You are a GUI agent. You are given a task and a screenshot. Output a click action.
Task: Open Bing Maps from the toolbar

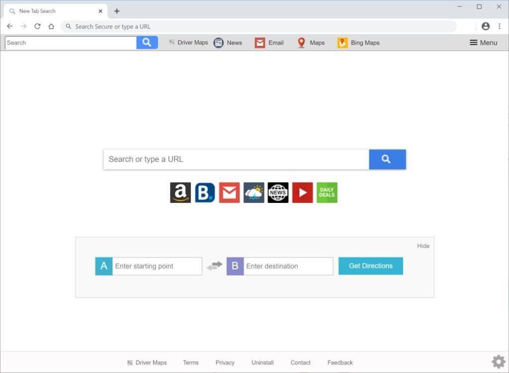point(358,43)
